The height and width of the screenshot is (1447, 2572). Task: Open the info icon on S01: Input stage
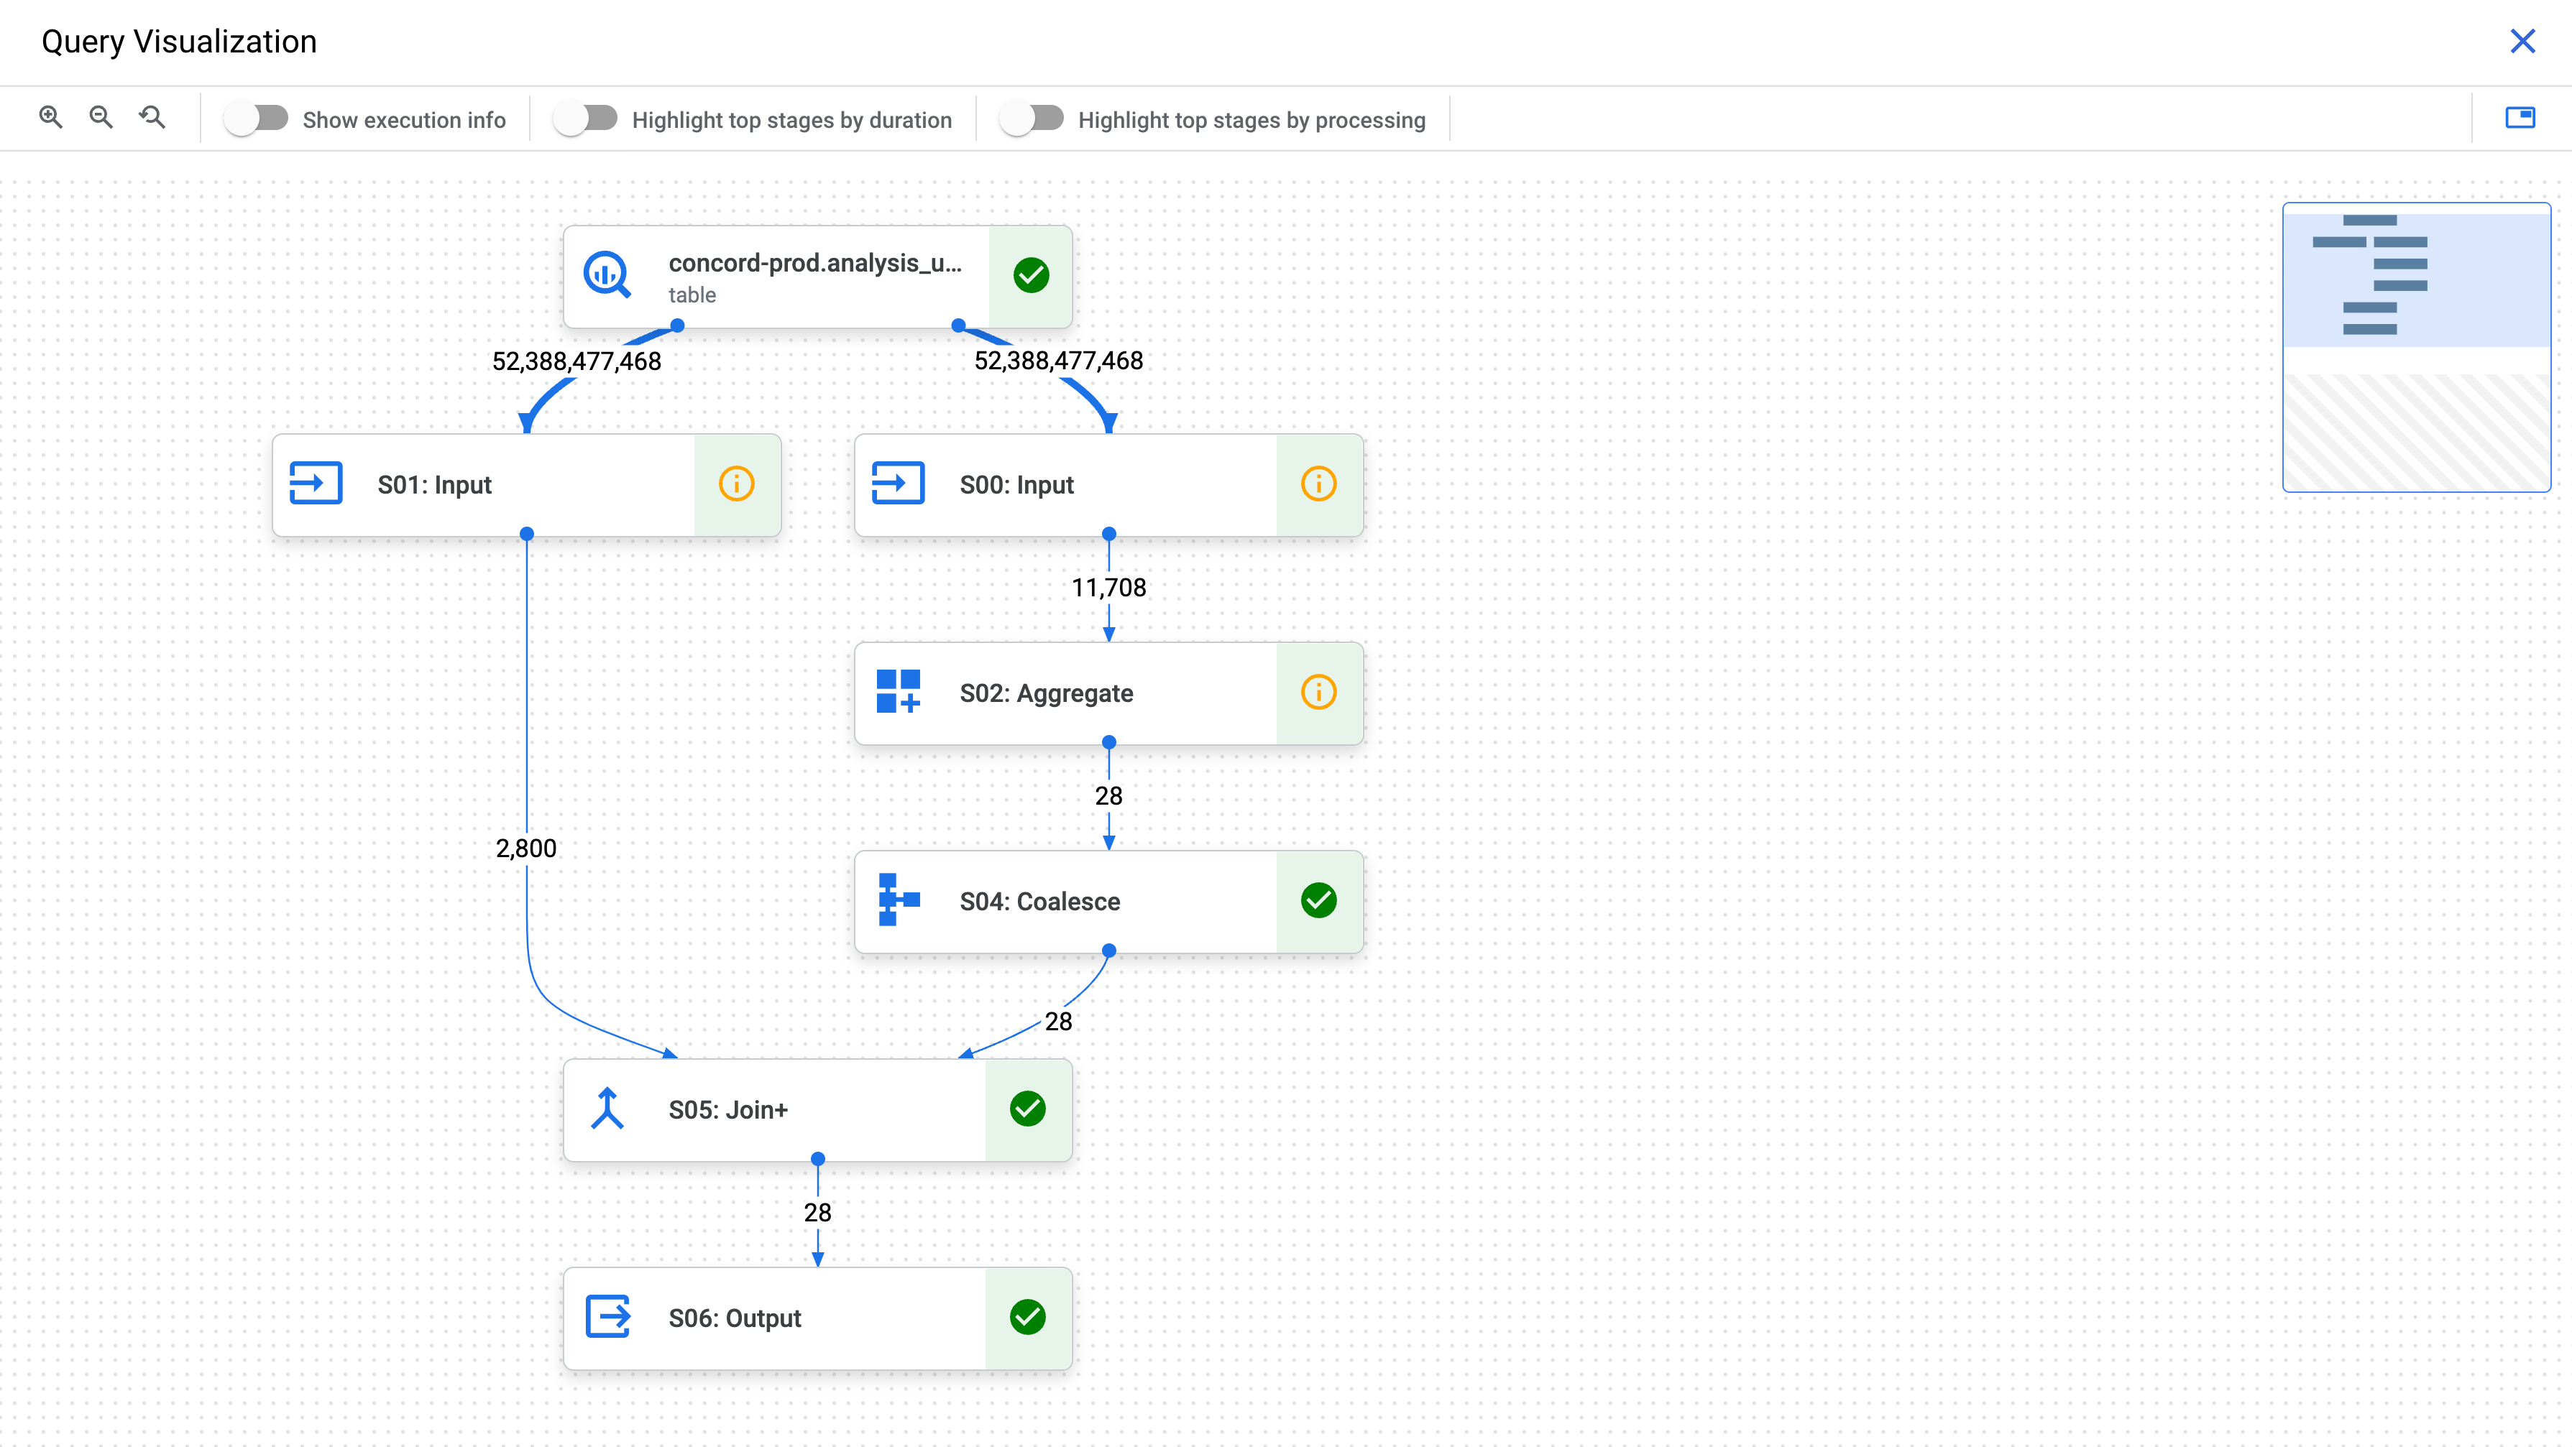click(736, 484)
